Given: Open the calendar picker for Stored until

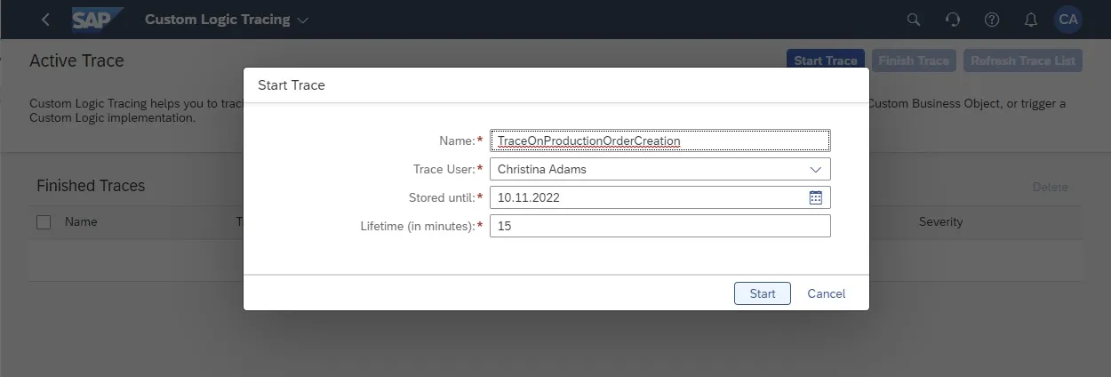Looking at the screenshot, I should [x=816, y=197].
